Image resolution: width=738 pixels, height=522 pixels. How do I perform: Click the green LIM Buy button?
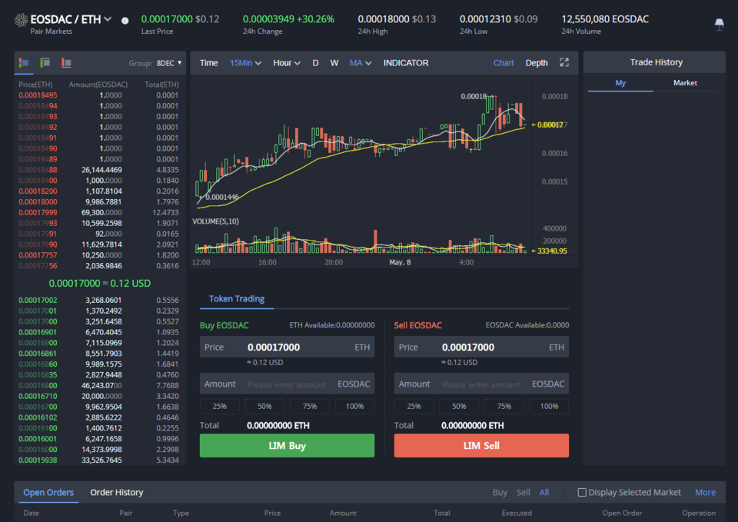click(x=287, y=445)
